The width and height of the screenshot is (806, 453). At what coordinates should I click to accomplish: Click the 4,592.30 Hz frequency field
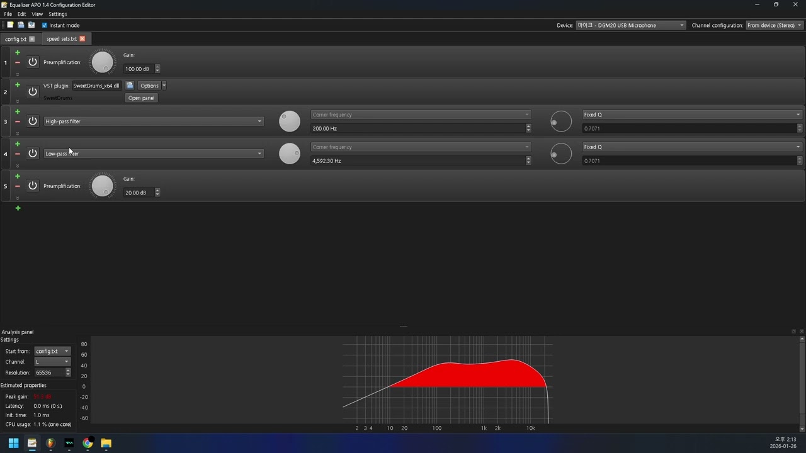point(418,160)
